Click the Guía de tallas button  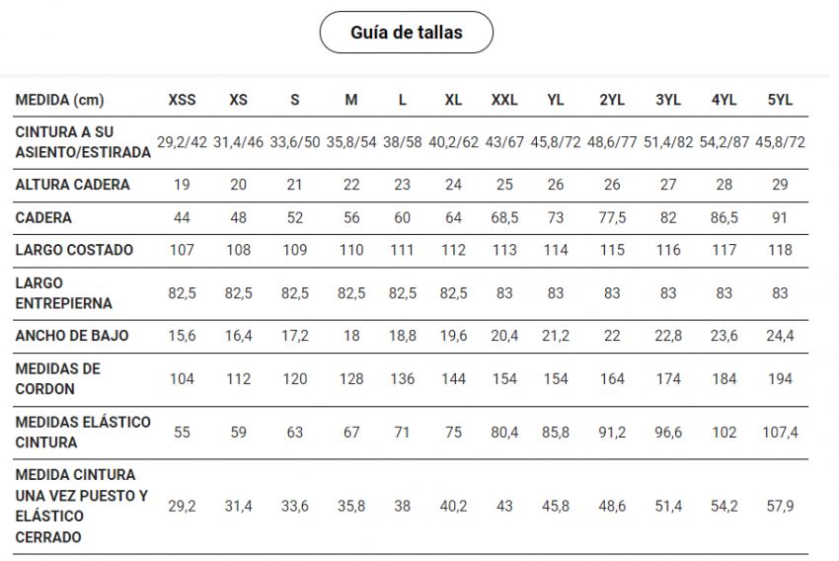click(x=406, y=33)
